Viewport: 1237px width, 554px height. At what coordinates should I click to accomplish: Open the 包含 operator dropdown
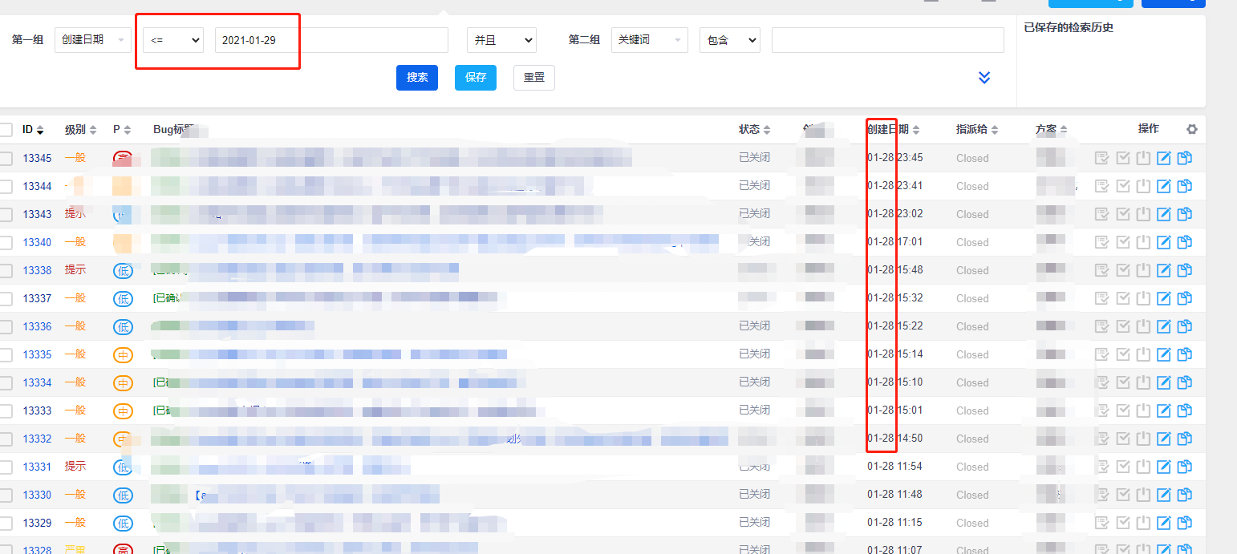pyautogui.click(x=729, y=40)
